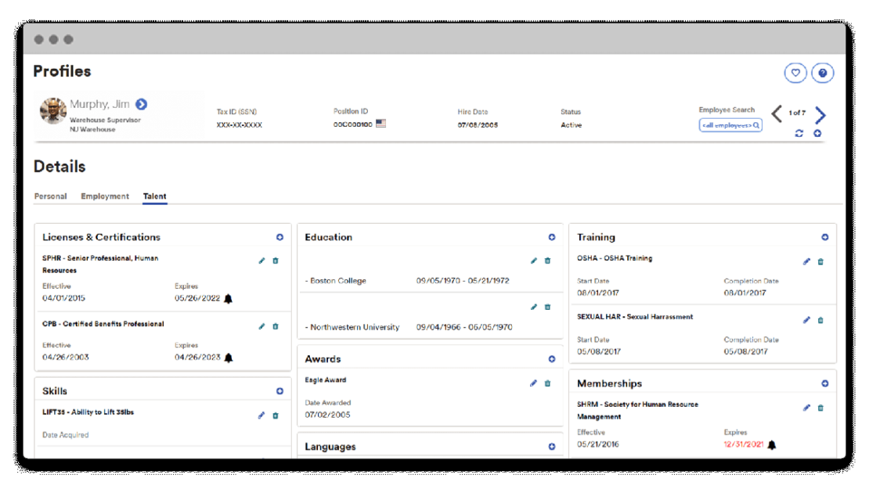The height and width of the screenshot is (482, 869).
Task: Refresh the employee profile data
Action: coord(799,133)
